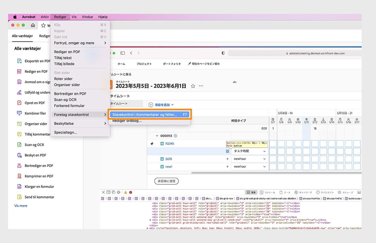376x243 pixels.
Task: Click the Scan og OCR sidebar icon
Action: (19, 144)
